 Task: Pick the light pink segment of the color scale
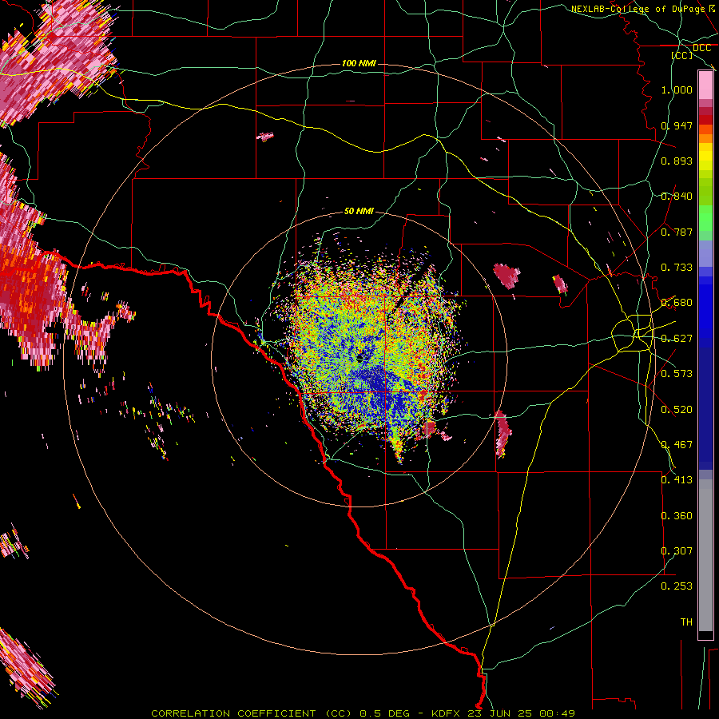click(x=705, y=85)
